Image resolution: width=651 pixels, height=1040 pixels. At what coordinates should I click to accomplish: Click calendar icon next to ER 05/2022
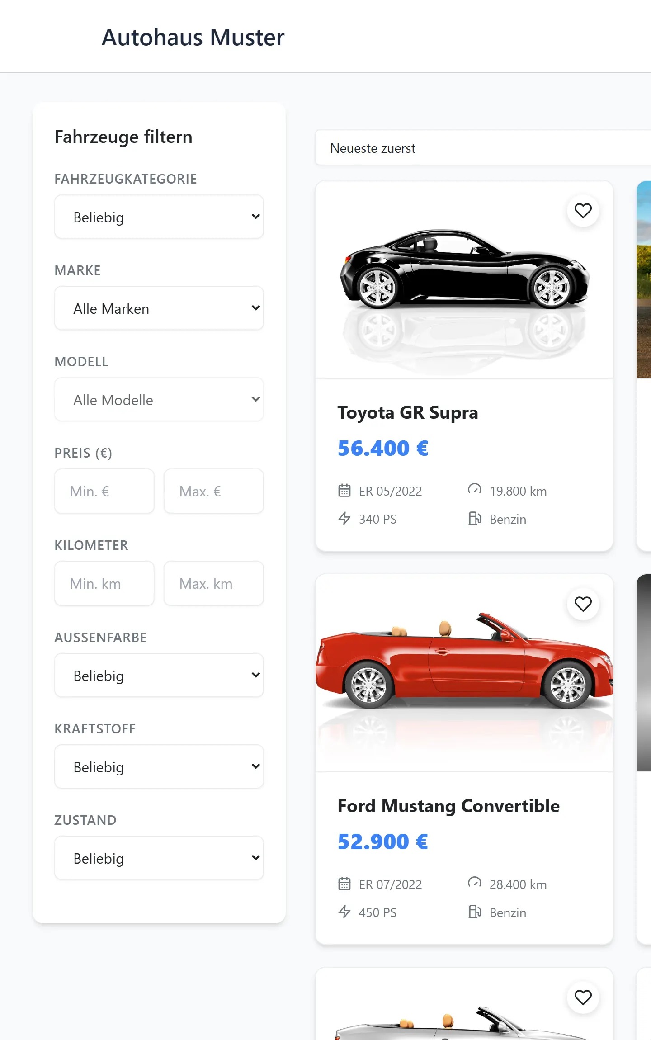point(344,491)
